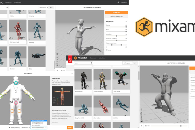Image resolution: width=195 pixels, height=130 pixels.
Task: Play the Jump Attack animation
Action: pyautogui.click(x=142, y=126)
